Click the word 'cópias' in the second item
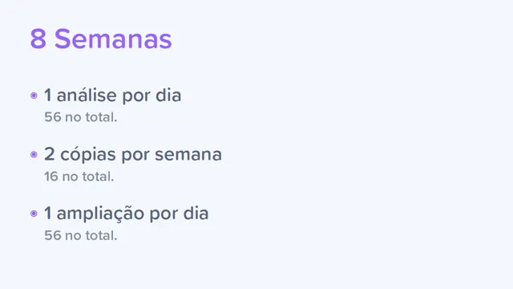This screenshot has width=513, height=289. click(x=87, y=155)
